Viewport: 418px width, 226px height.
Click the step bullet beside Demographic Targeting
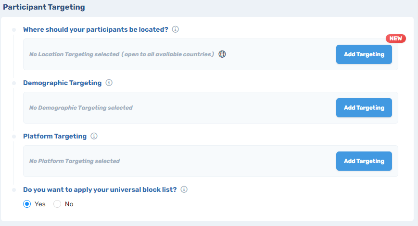click(x=14, y=83)
